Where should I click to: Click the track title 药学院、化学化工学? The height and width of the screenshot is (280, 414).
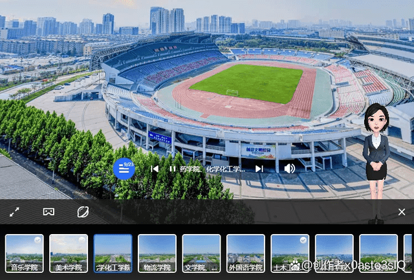click(213, 169)
